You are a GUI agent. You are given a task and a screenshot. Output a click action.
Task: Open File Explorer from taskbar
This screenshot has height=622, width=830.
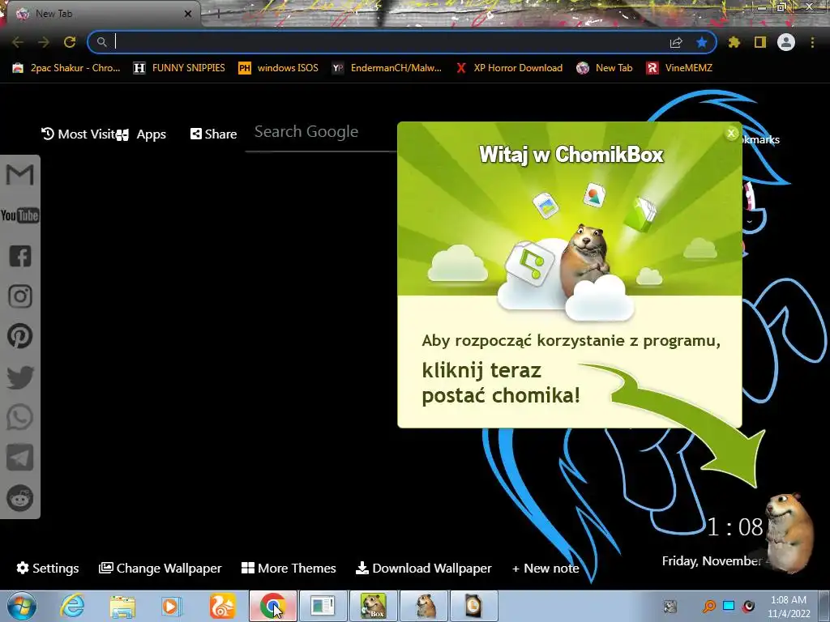coord(122,607)
